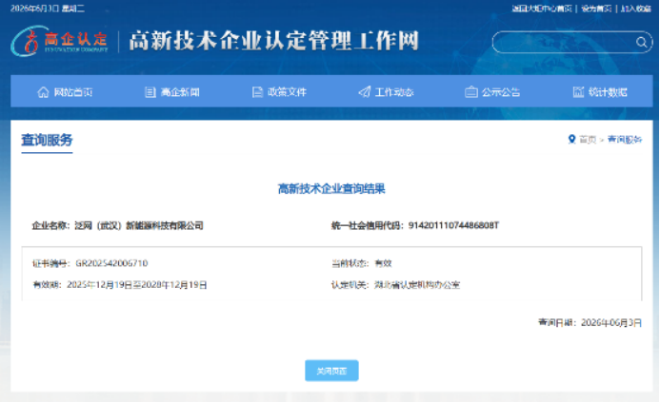Click the location pin icon in breadcrumb
Image resolution: width=660 pixels, height=403 pixels.
click(x=571, y=139)
